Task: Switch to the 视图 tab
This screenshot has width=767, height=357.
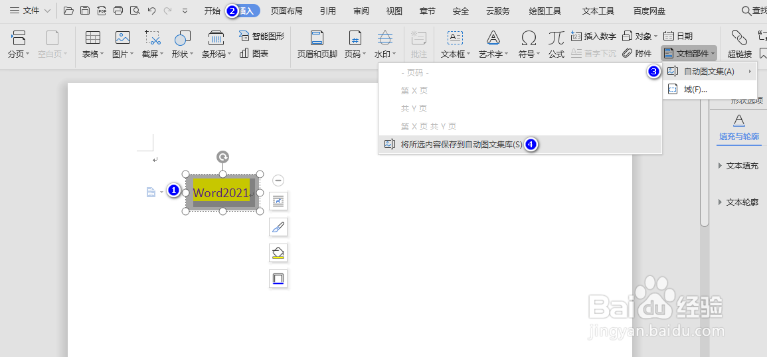Action: click(x=394, y=11)
